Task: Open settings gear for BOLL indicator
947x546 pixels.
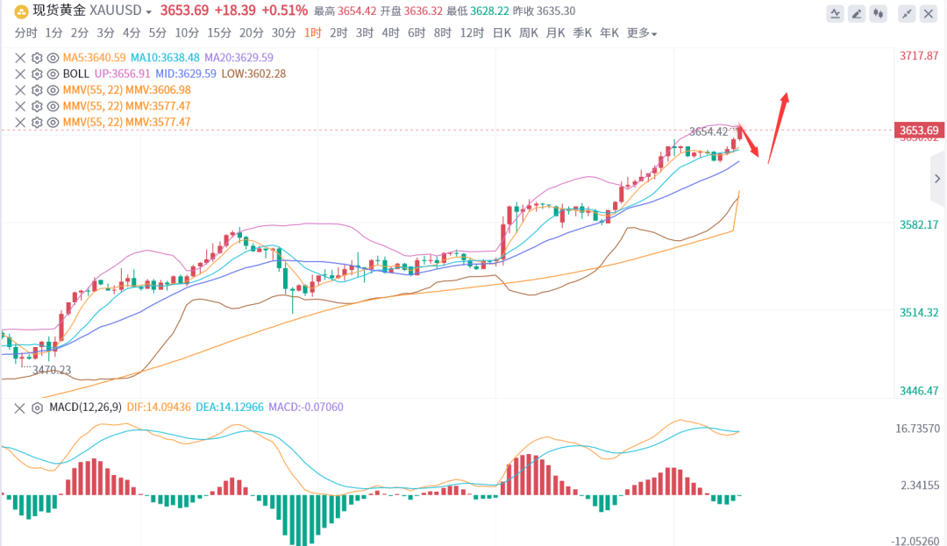Action: coord(37,74)
